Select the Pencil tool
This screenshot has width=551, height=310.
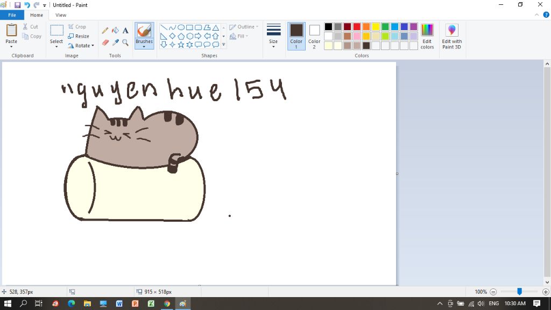pyautogui.click(x=105, y=31)
